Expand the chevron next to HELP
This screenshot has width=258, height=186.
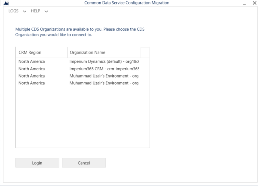click(x=46, y=11)
